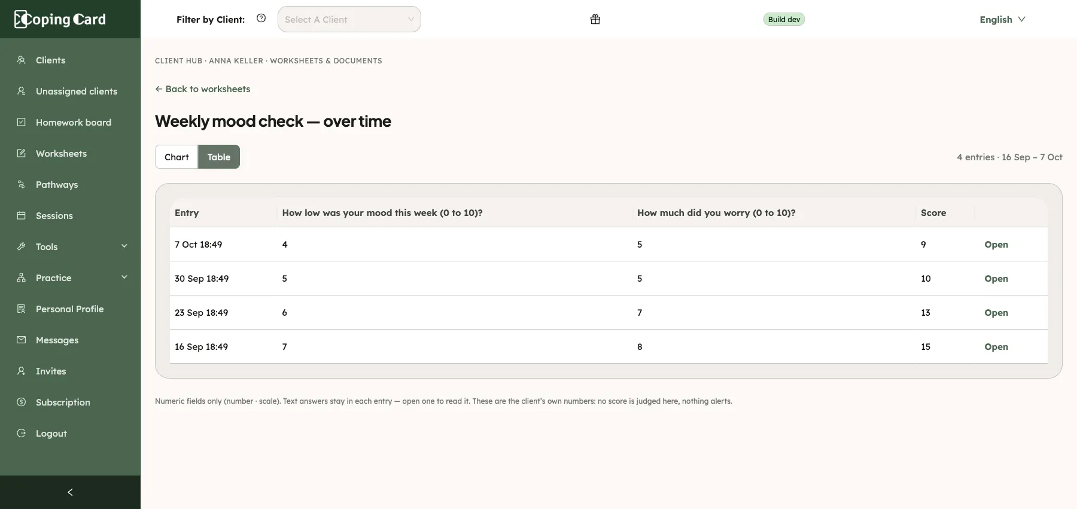The image size is (1077, 509).
Task: Click the Coping Card logo
Action: [60, 19]
